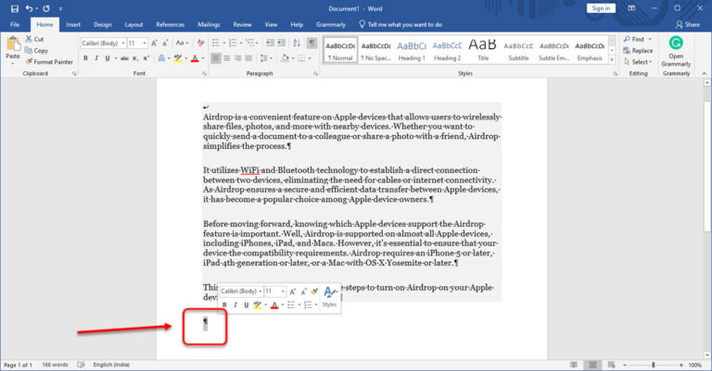
Task: Open the Change Case dropdown
Action: click(182, 43)
